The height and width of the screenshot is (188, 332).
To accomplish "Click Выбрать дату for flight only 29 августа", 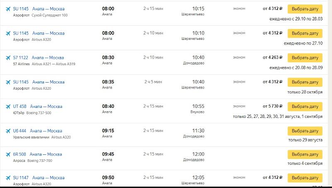I will point(305,131).
